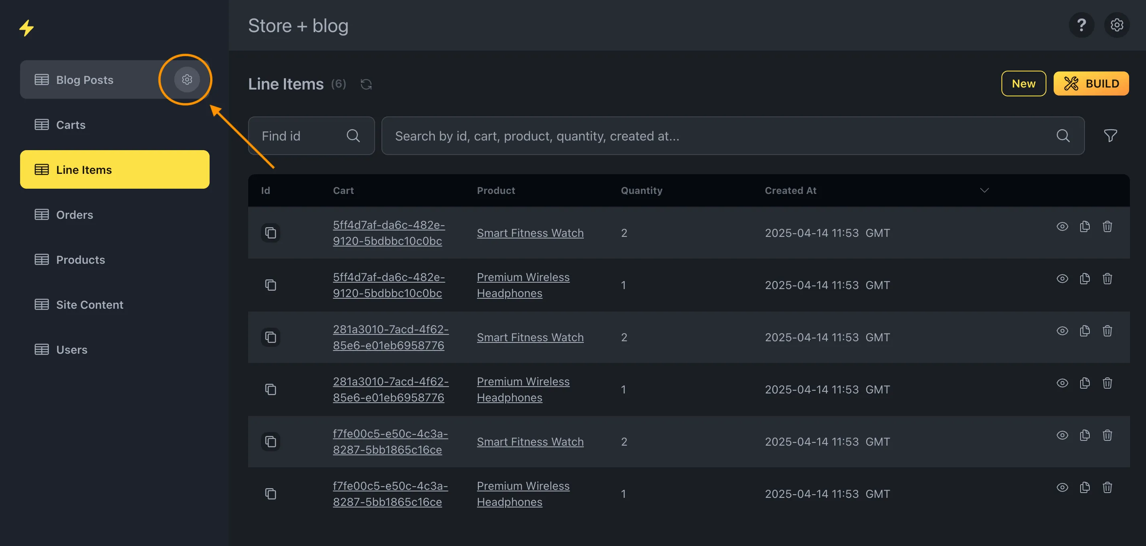View third row with eye icon
Image resolution: width=1146 pixels, height=546 pixels.
pos(1062,331)
